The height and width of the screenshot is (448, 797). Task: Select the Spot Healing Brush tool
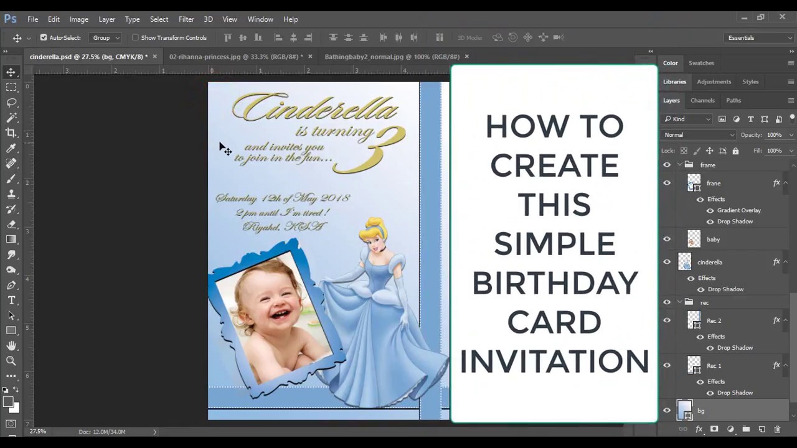tap(11, 163)
